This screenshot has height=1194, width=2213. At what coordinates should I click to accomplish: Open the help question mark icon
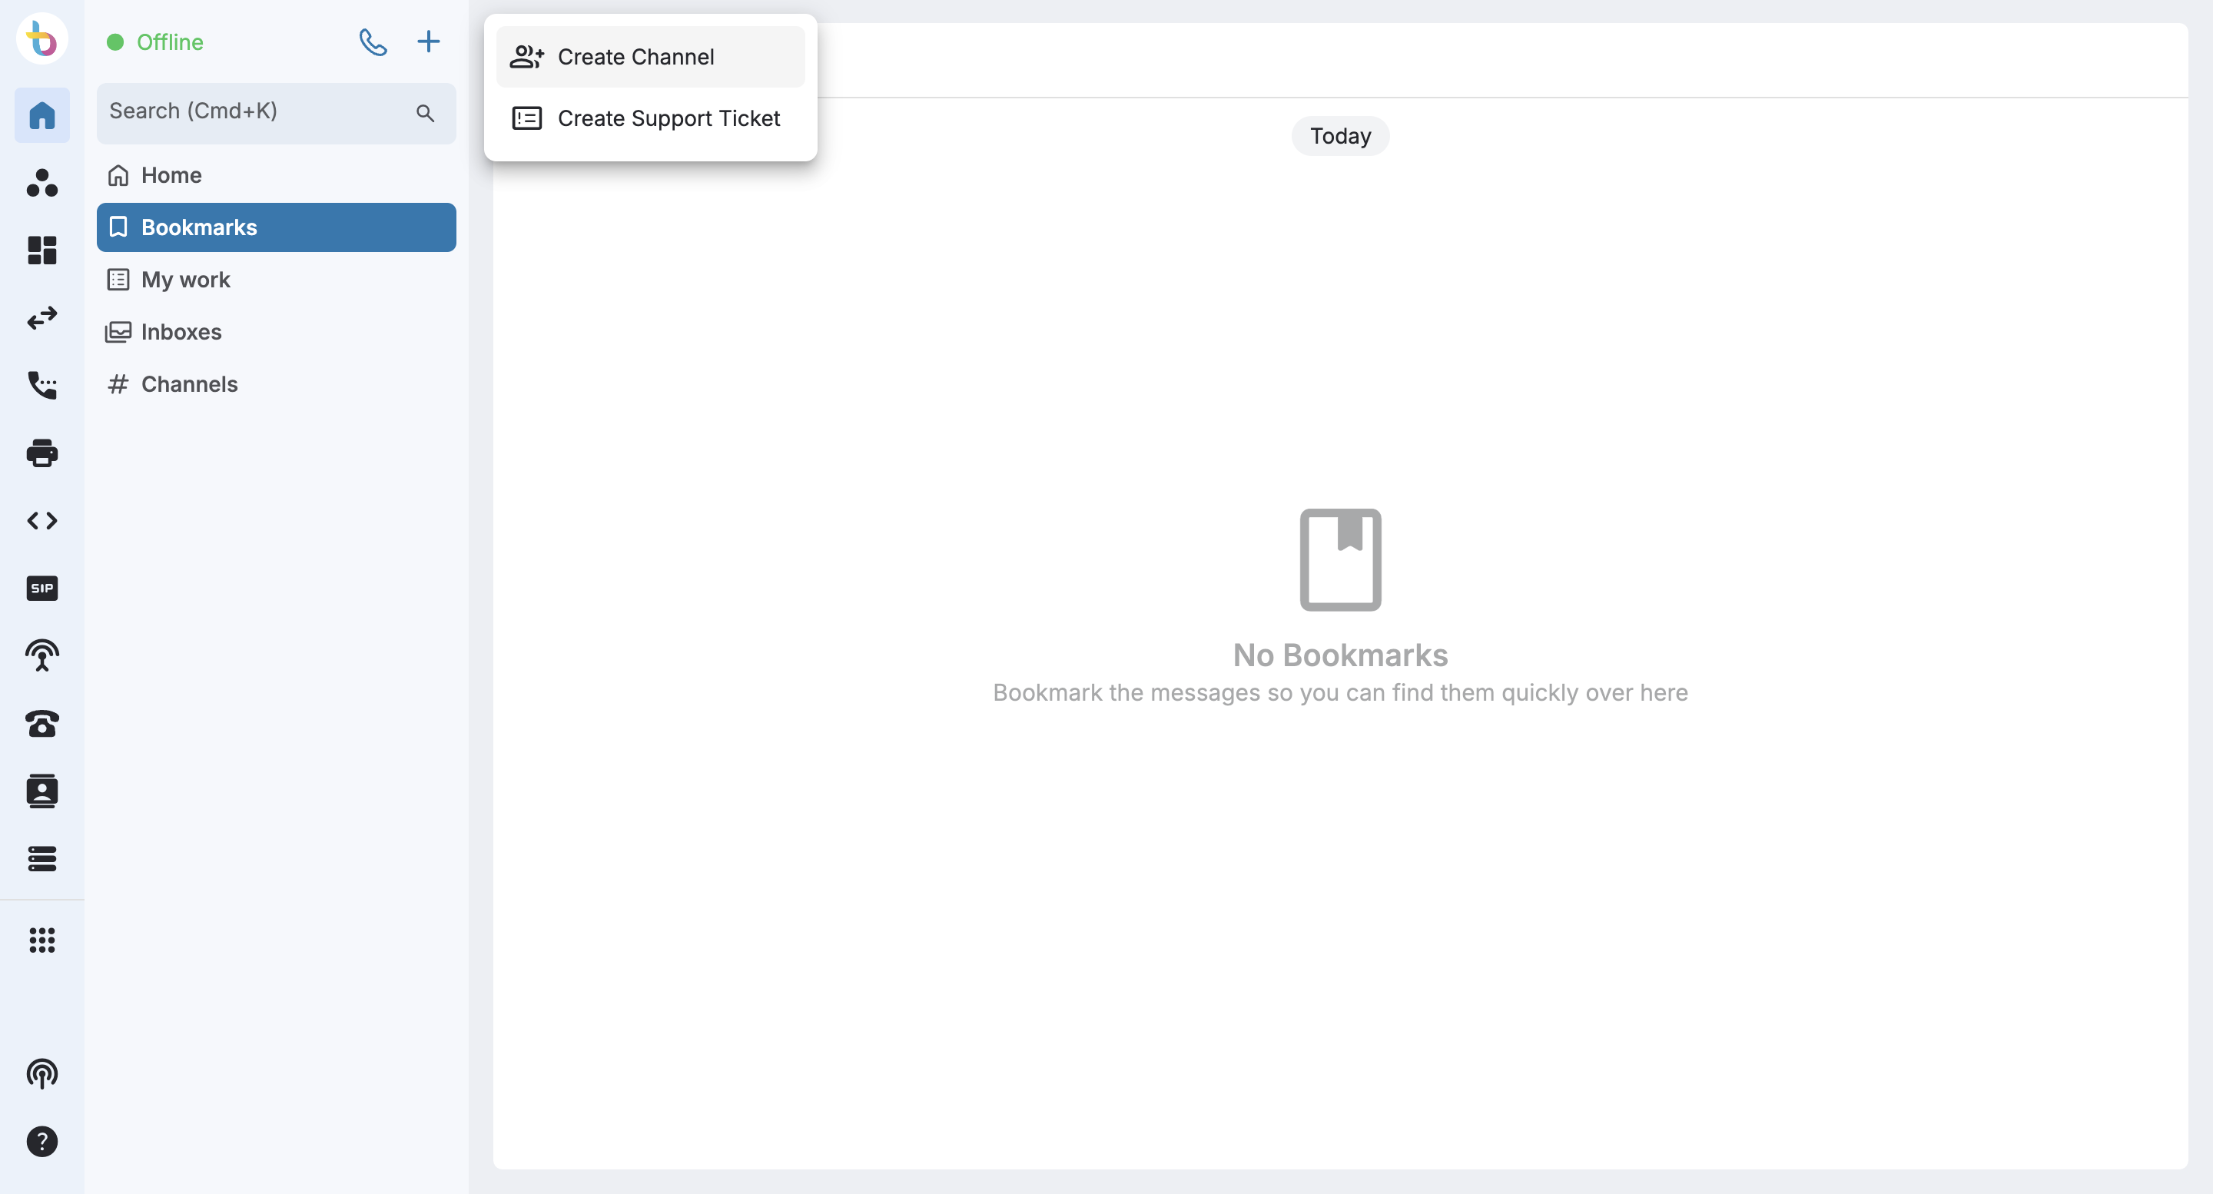(42, 1142)
